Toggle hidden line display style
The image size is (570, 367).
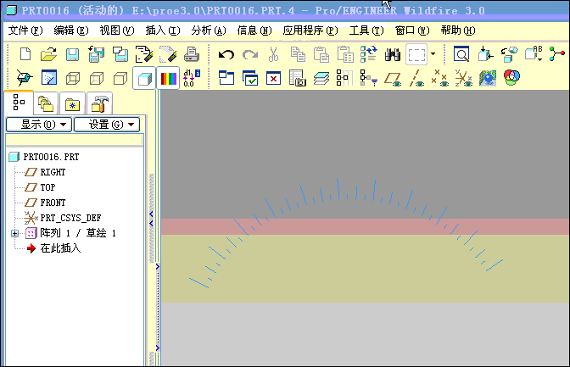pos(97,78)
